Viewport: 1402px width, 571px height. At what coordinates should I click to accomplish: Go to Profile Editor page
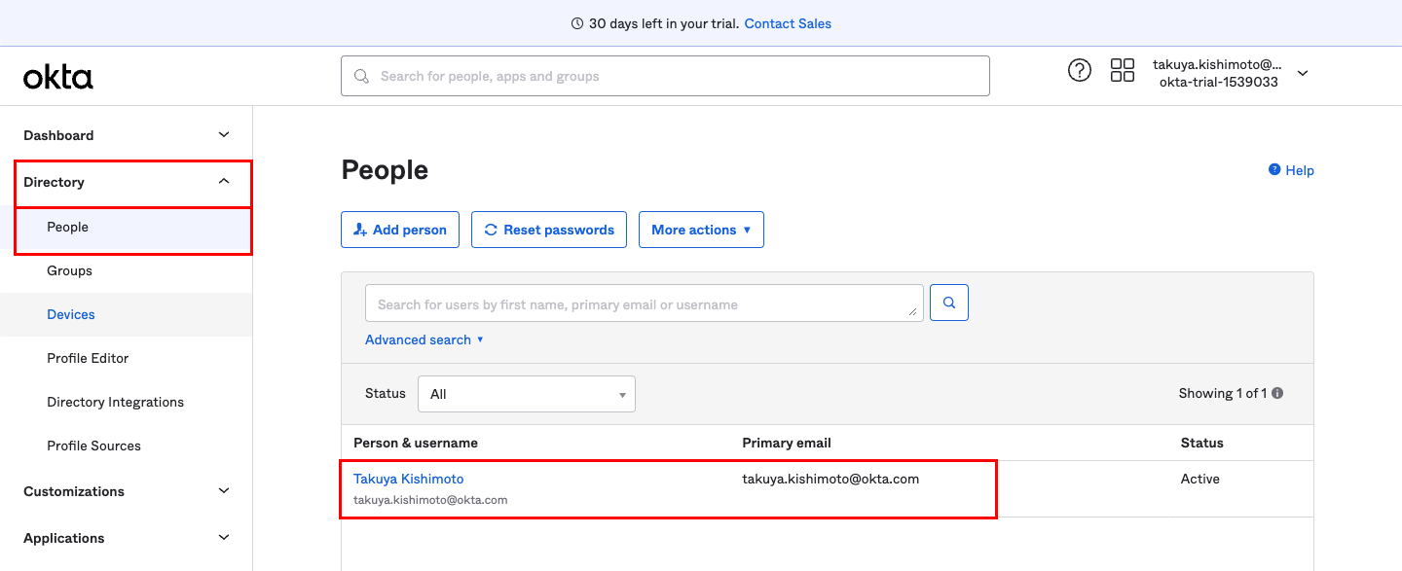(x=88, y=358)
